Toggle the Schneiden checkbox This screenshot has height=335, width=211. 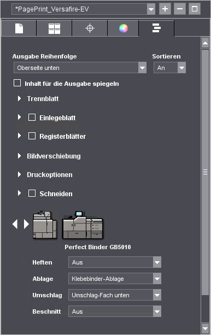click(x=32, y=193)
